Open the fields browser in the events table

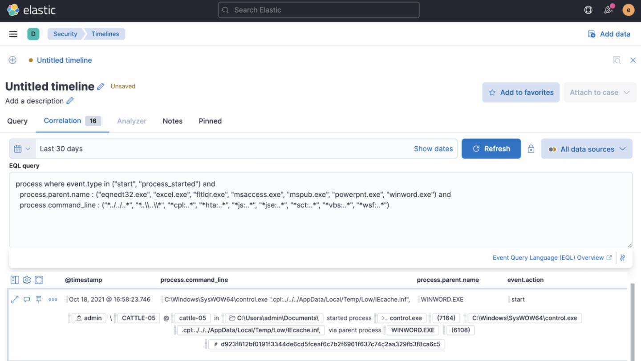(15, 280)
